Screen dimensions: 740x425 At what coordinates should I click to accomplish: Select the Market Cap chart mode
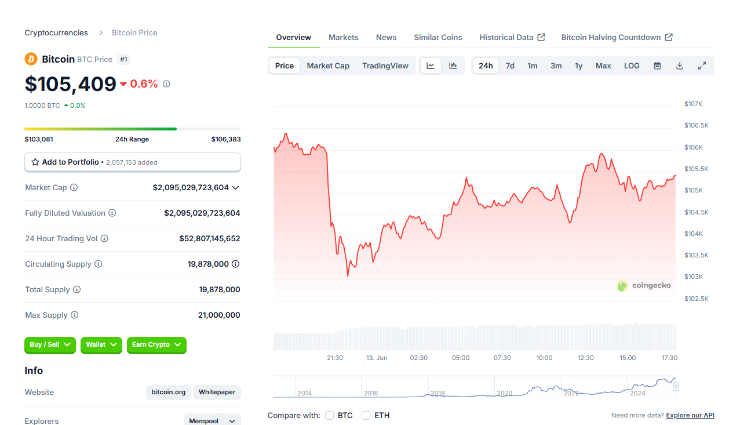[328, 66]
